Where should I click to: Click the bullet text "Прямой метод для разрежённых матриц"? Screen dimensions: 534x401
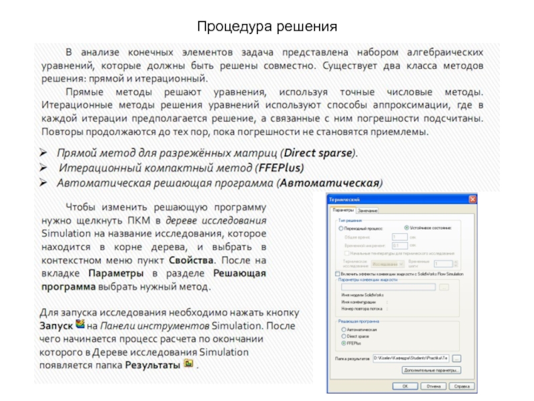[169, 153]
